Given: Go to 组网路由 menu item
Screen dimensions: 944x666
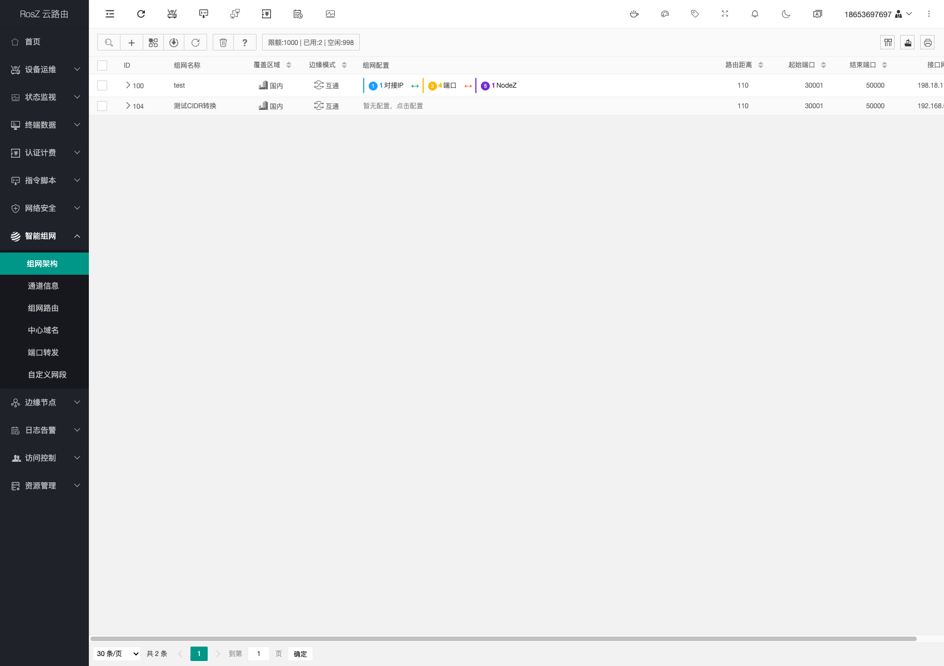Looking at the screenshot, I should point(43,308).
